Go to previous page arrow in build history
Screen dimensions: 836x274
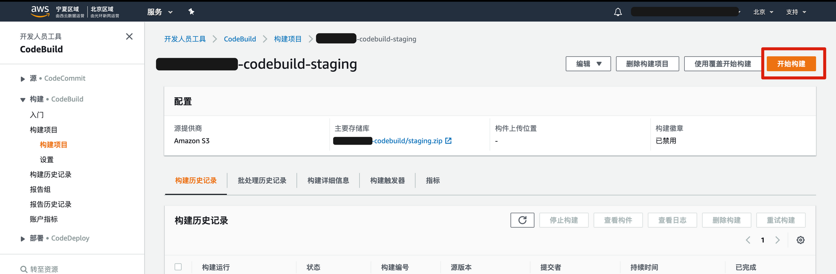tap(748, 240)
